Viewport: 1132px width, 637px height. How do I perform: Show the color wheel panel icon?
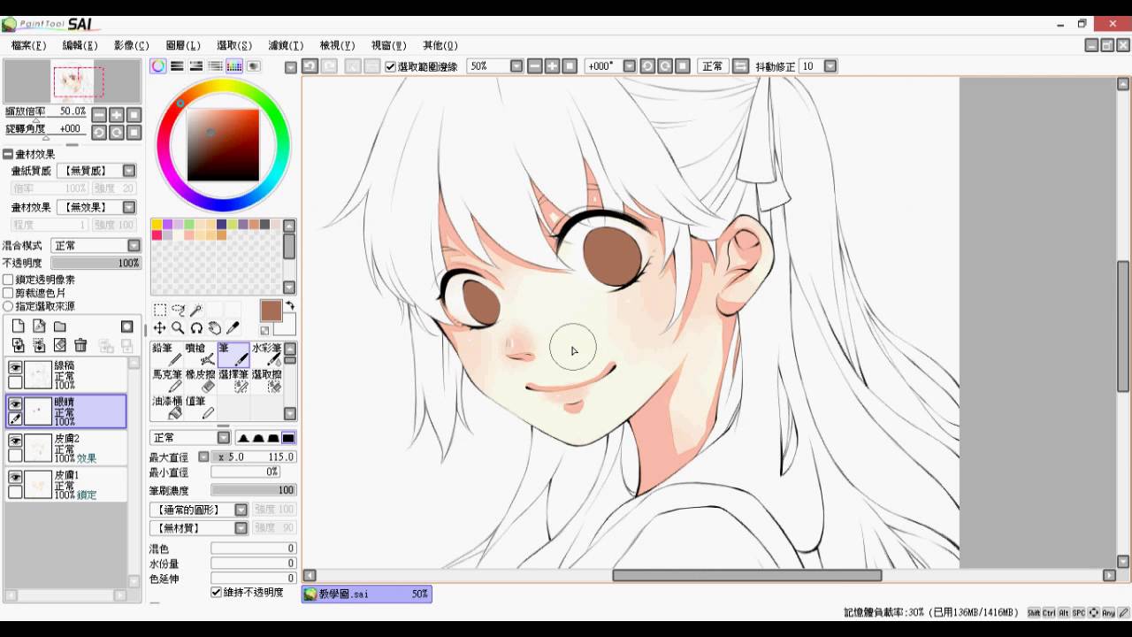coord(157,66)
